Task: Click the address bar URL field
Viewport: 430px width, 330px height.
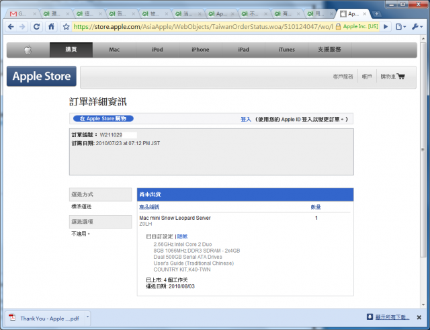Action: [x=203, y=27]
